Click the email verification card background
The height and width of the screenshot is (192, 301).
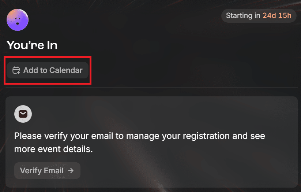pyautogui.click(x=151, y=142)
